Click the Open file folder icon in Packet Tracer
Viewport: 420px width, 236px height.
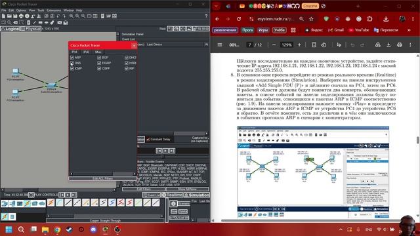(x=9, y=16)
